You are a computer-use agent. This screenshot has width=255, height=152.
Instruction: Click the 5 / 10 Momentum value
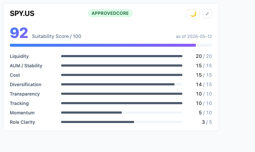[206, 113]
